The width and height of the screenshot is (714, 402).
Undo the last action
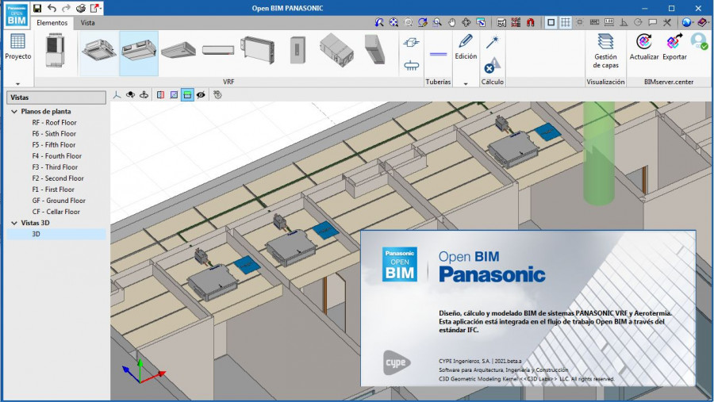click(x=52, y=8)
